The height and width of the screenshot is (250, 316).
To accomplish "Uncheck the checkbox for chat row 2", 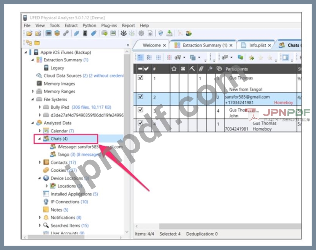I will pos(141,97).
